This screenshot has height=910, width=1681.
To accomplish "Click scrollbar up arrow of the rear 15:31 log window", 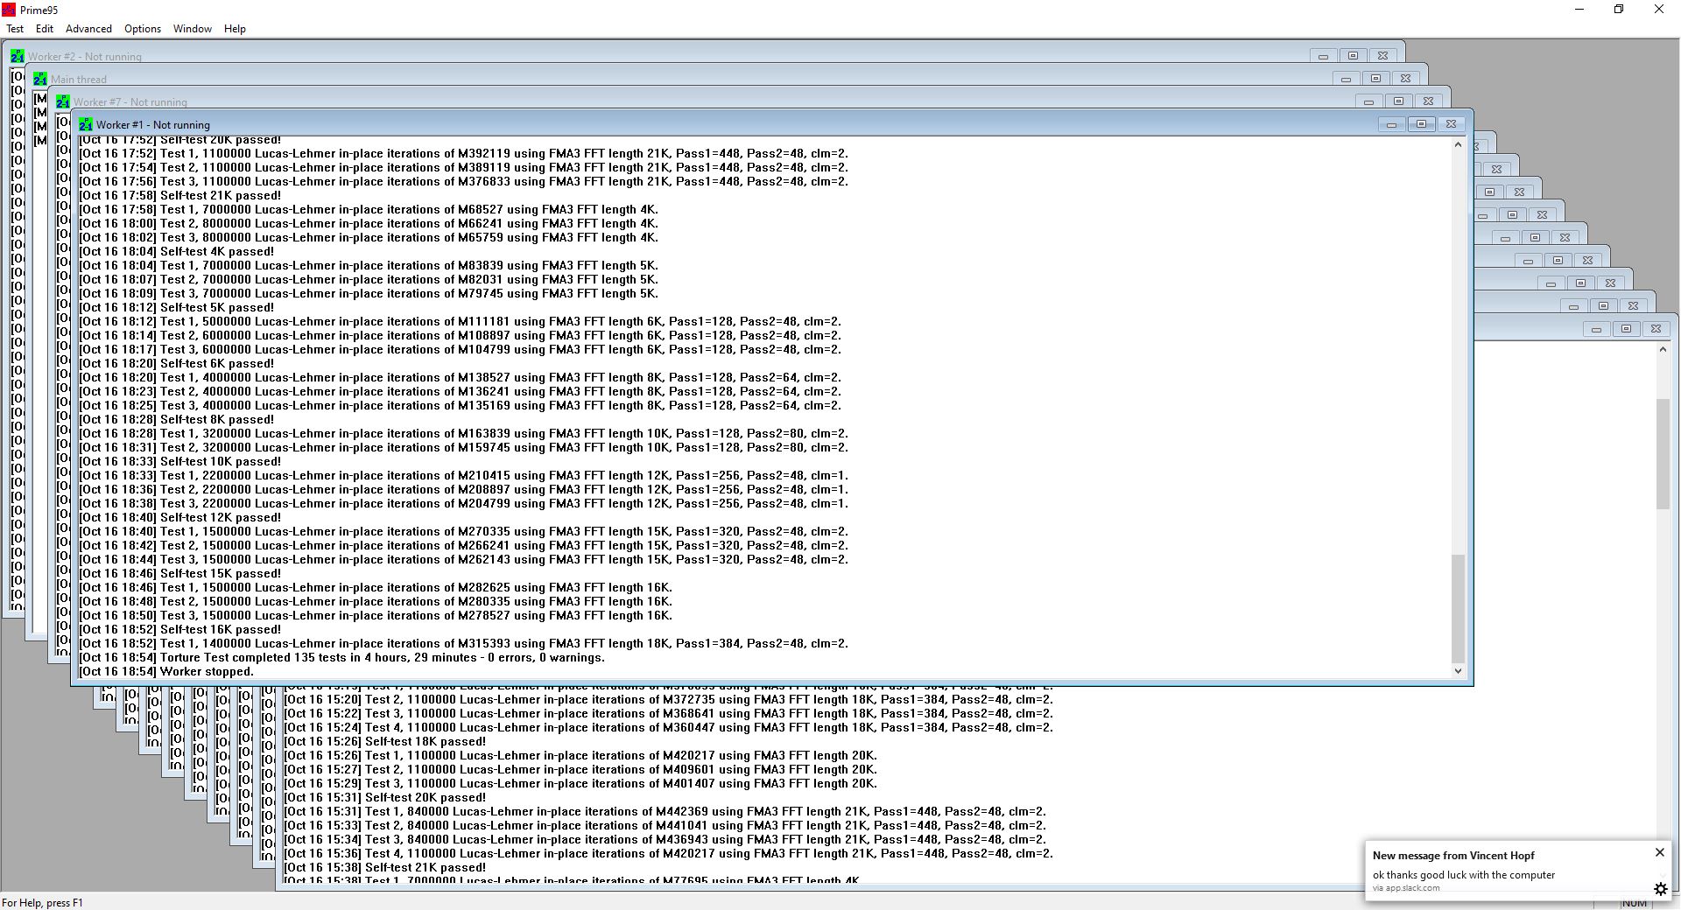I will point(1663,349).
